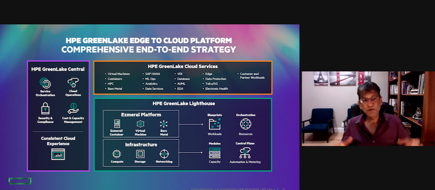Screen dimensions: 435x190
Task: Click the 'Edge' bullet item
Action: pyautogui.click(x=208, y=74)
